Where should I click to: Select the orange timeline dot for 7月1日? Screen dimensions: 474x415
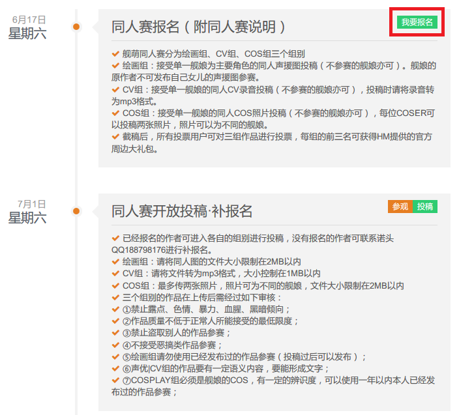[x=76, y=211]
